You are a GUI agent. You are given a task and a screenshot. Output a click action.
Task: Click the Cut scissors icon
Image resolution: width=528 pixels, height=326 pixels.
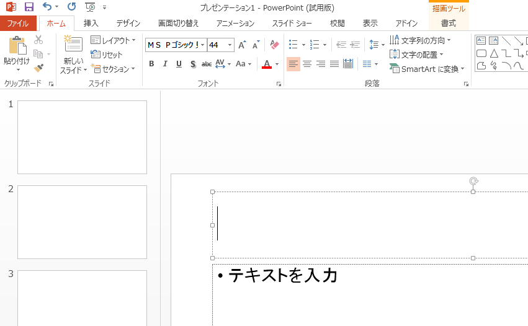pyautogui.click(x=38, y=40)
